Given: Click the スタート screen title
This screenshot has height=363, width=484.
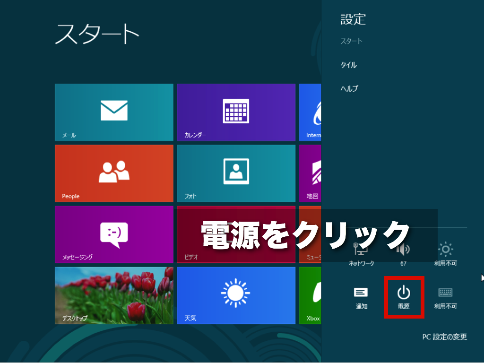Looking at the screenshot, I should (97, 34).
